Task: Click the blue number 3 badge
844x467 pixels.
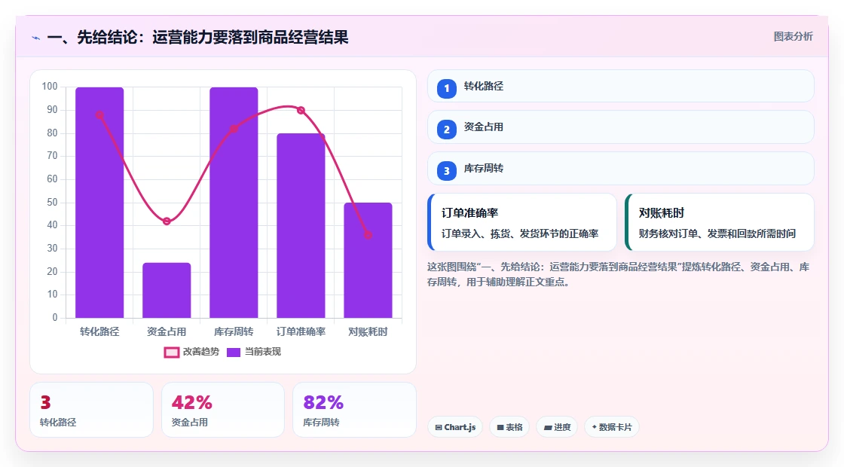Action: (446, 171)
